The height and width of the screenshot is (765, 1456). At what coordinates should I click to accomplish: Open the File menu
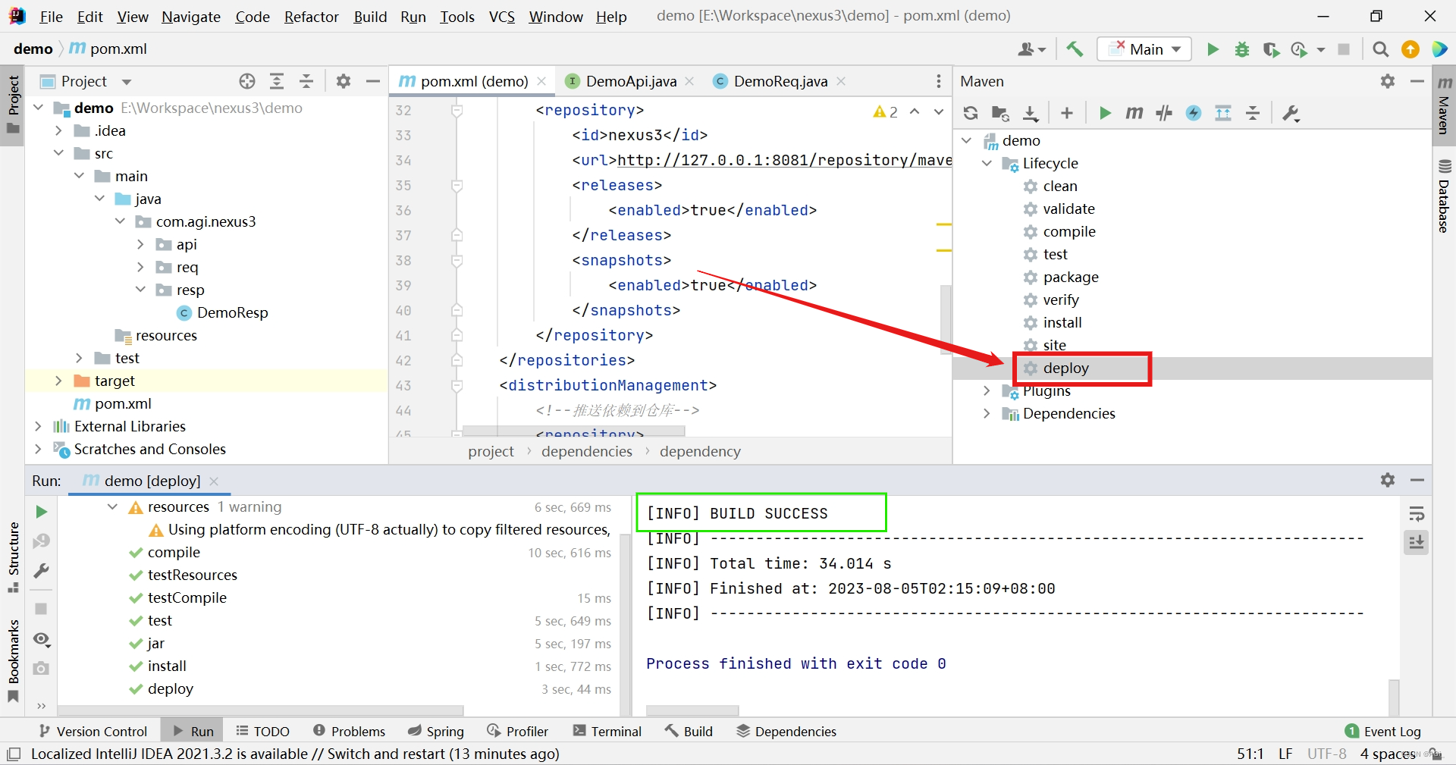(51, 17)
